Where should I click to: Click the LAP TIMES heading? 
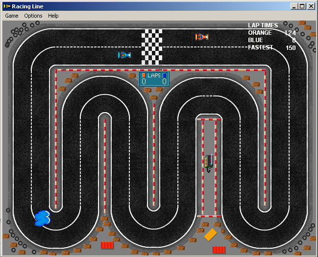(263, 25)
